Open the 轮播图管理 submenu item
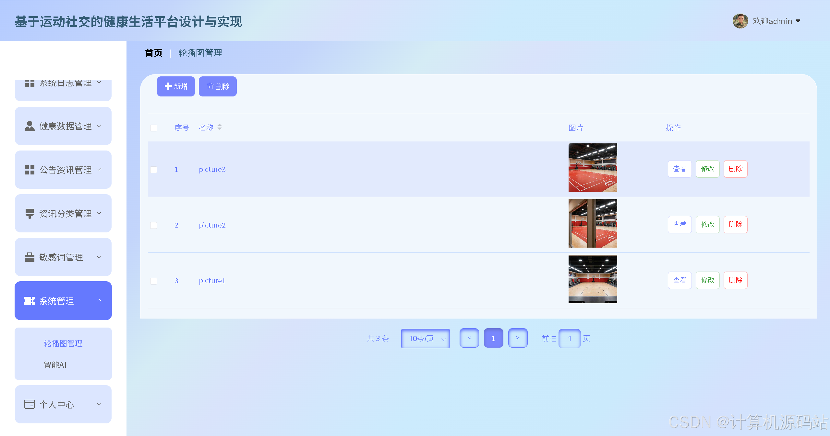The height and width of the screenshot is (436, 830). pos(63,343)
